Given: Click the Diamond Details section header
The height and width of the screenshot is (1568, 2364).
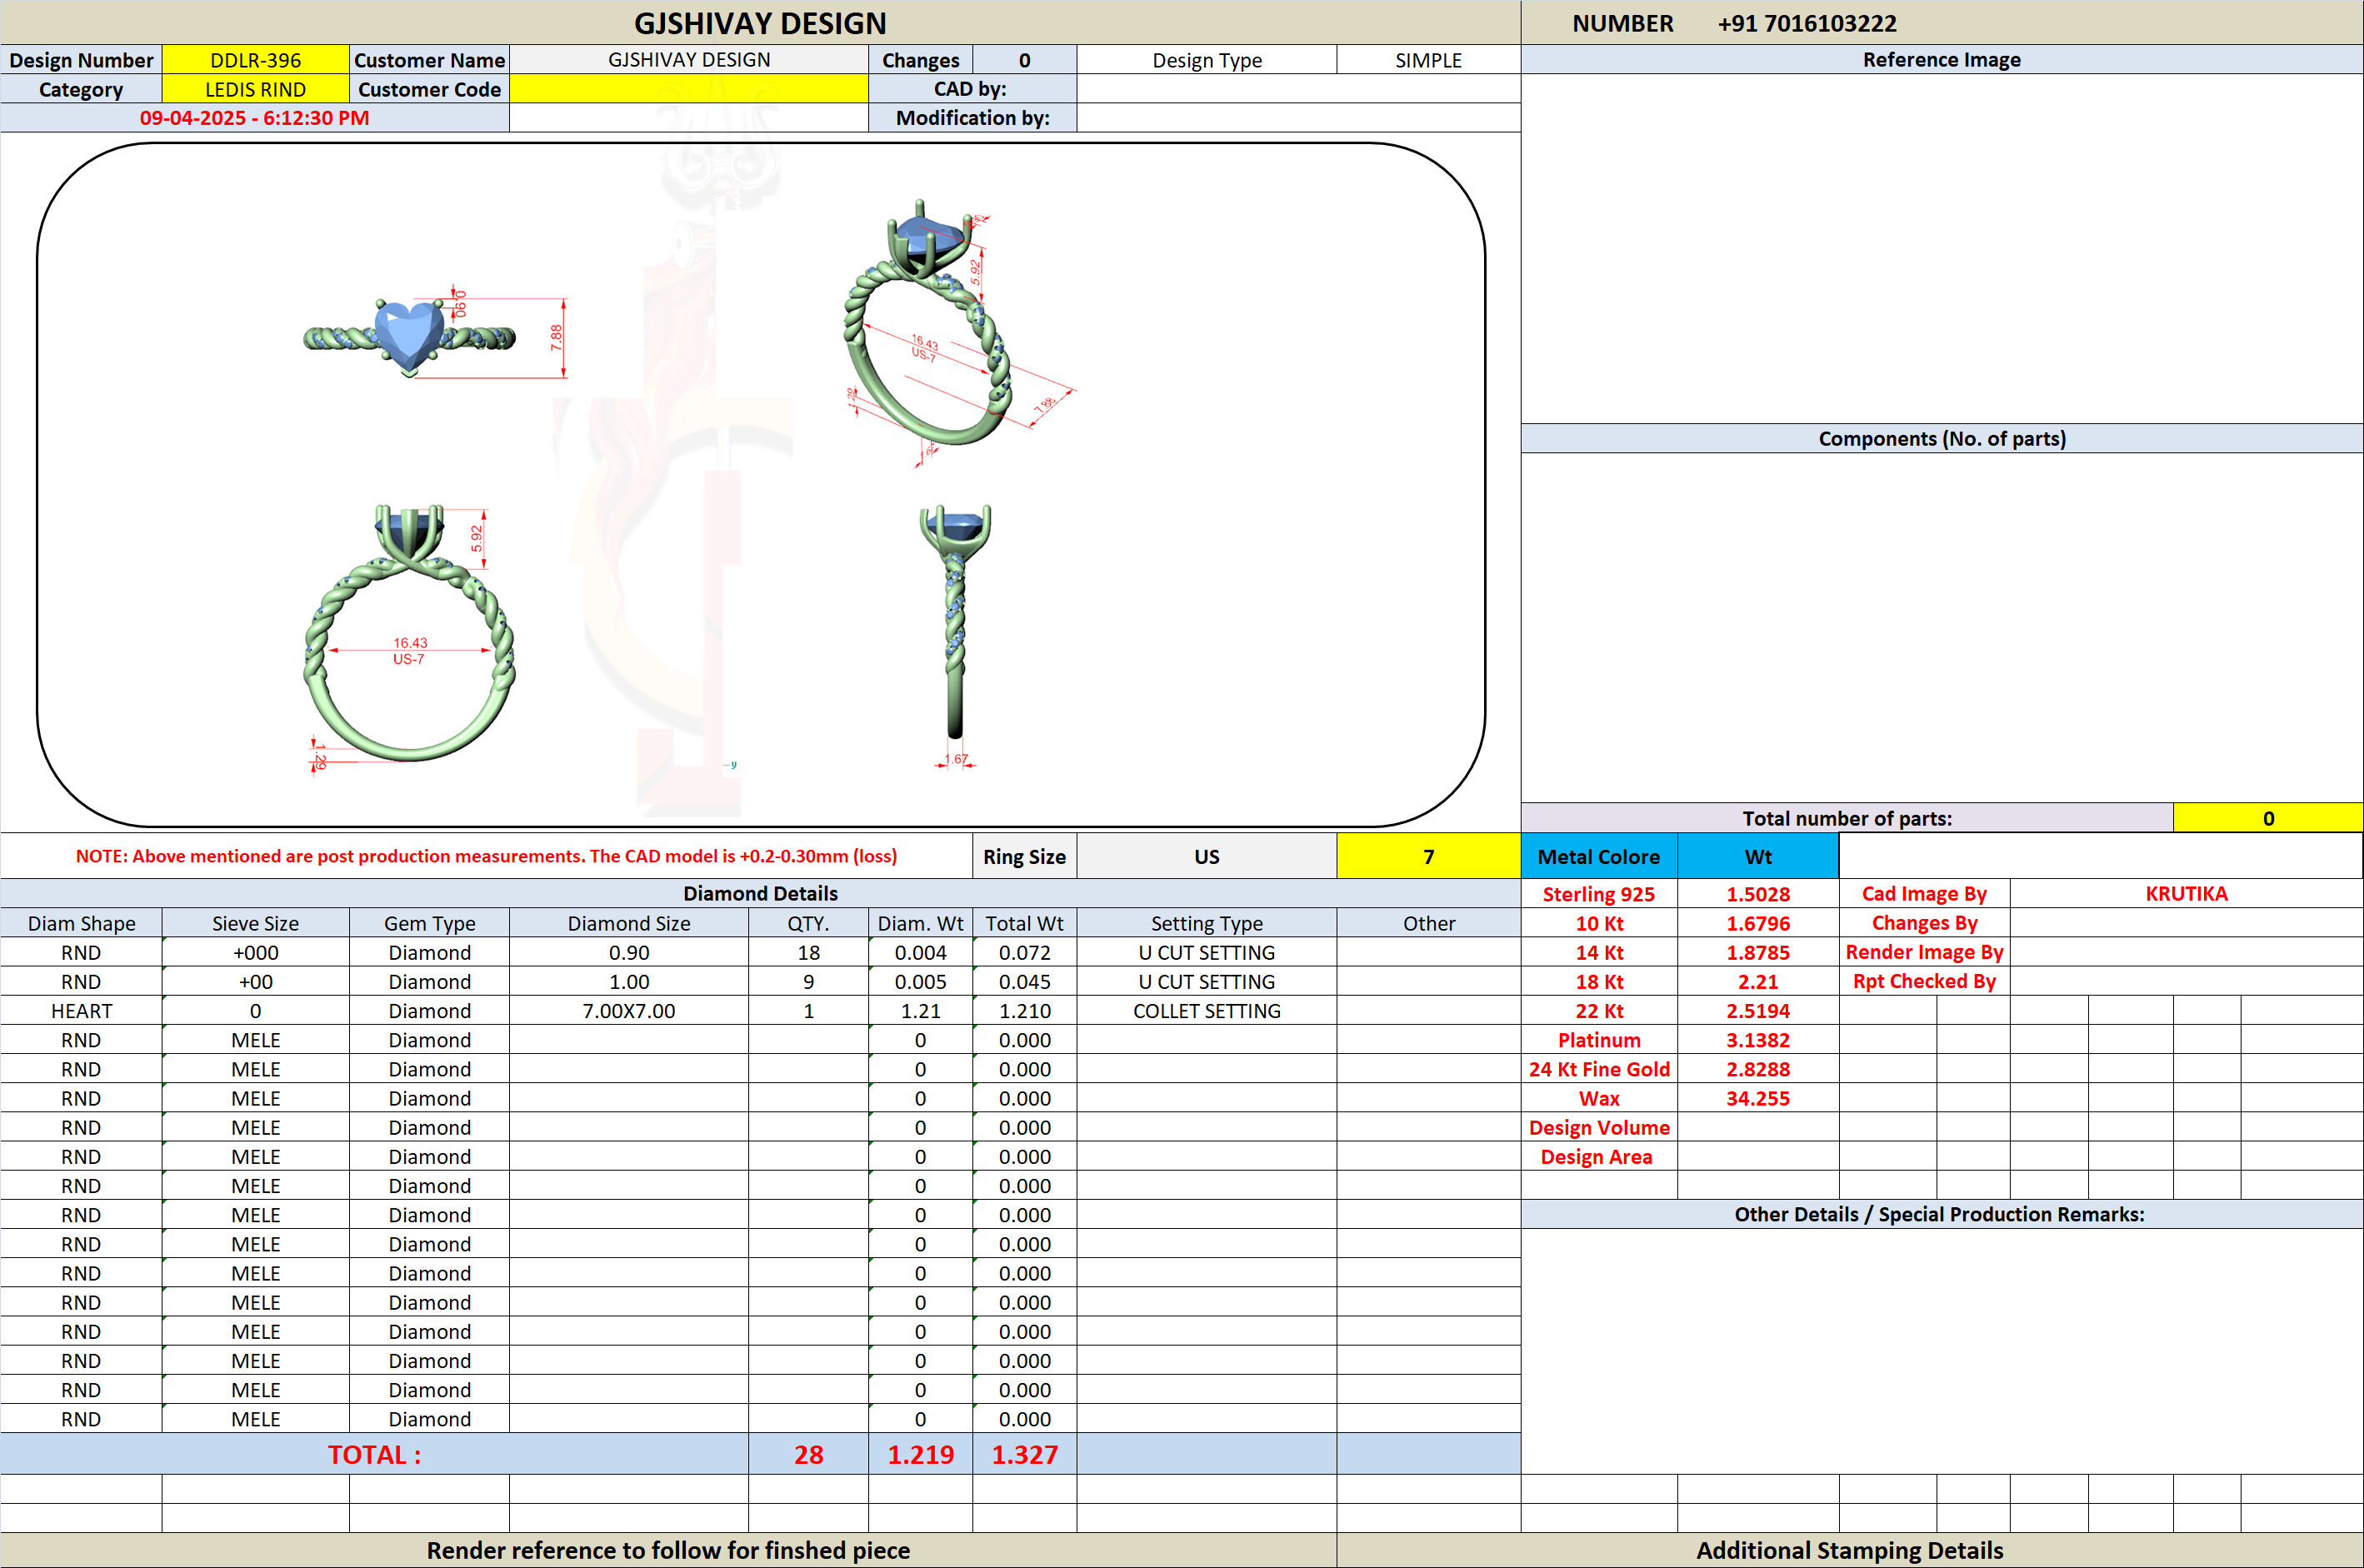Looking at the screenshot, I should [760, 893].
